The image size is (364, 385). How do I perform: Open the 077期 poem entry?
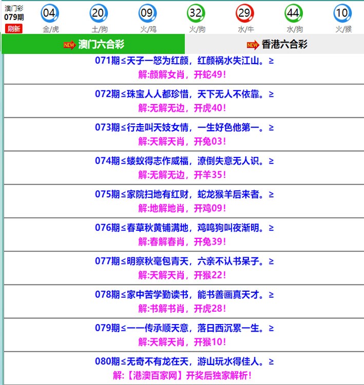184,261
